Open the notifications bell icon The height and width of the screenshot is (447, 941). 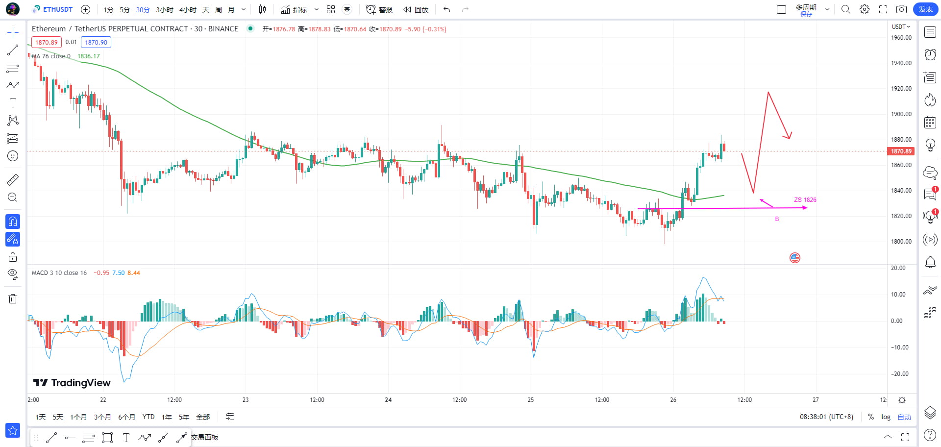point(930,262)
